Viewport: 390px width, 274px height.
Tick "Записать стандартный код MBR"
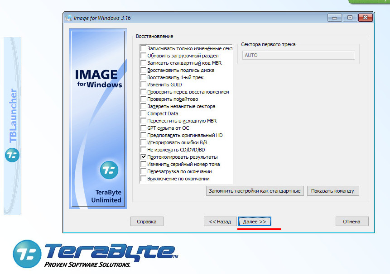pyautogui.click(x=144, y=63)
